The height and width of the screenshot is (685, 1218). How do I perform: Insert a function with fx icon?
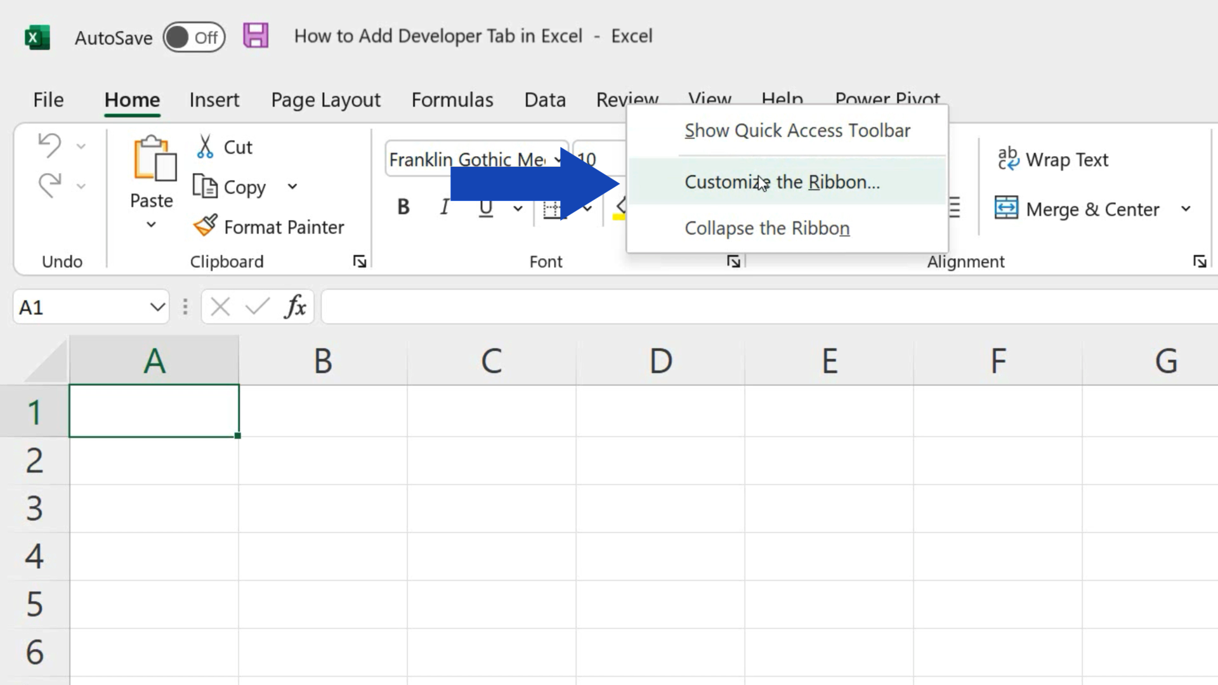click(295, 307)
